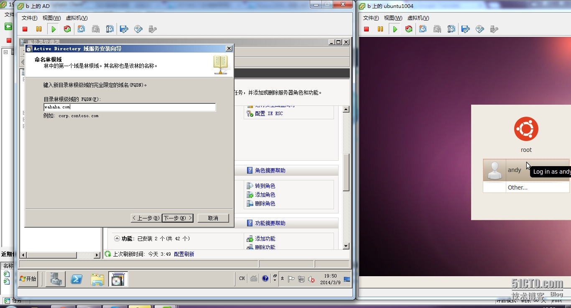Viewport: 571px width, 308px height.
Task: Connect floppy device in ubuntu1004 window
Action: pyautogui.click(x=465, y=29)
